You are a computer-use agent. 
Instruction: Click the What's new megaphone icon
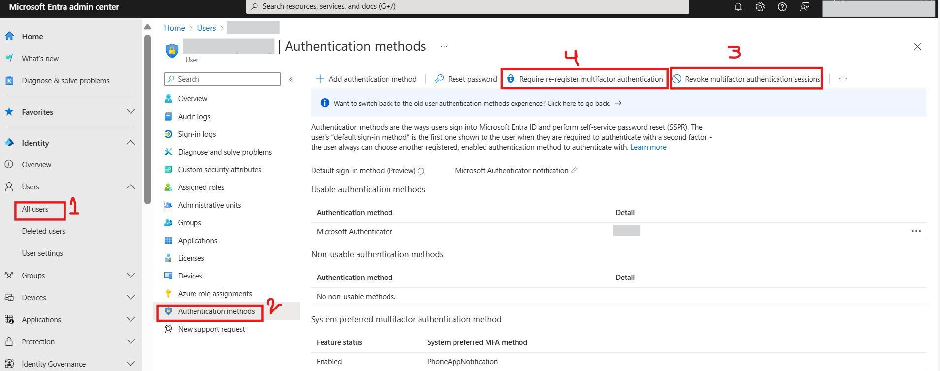click(x=9, y=59)
